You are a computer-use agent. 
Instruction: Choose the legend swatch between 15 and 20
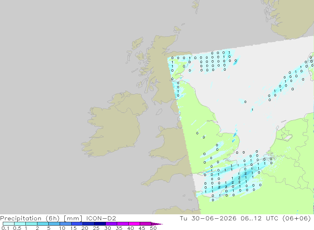pyautogui.click(x=77, y=224)
